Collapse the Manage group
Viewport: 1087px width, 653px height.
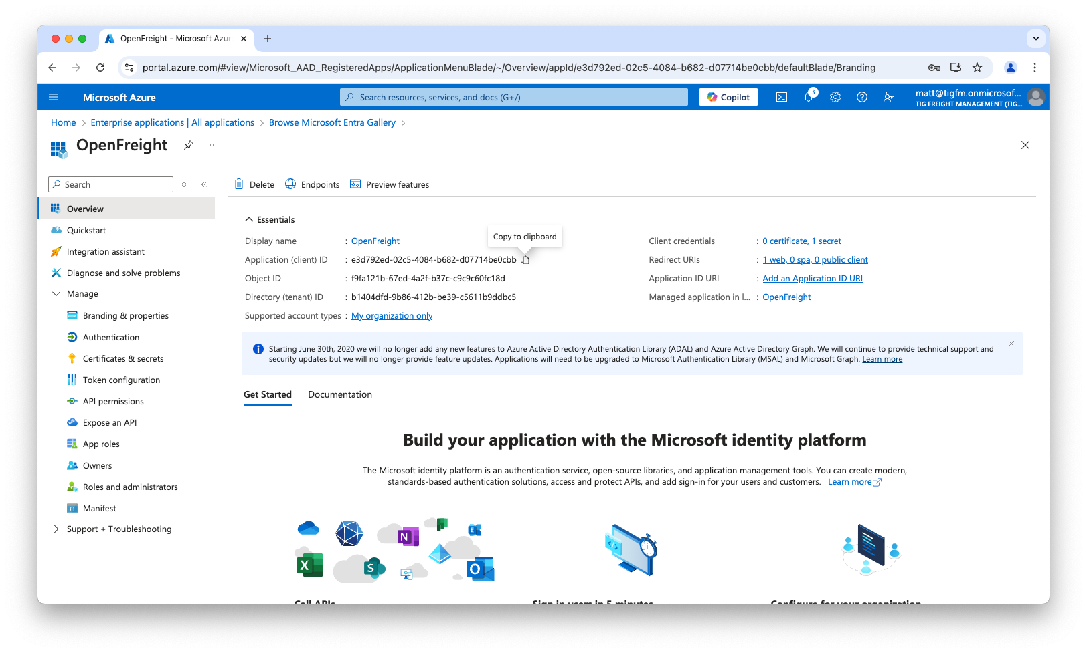tap(56, 293)
